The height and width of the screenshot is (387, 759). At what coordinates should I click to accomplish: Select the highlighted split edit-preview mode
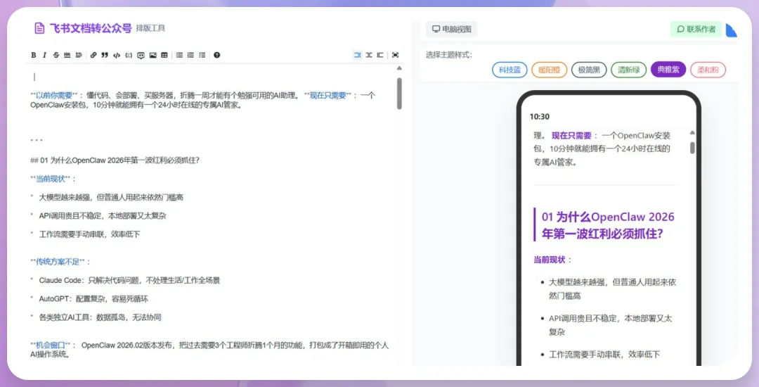357,55
